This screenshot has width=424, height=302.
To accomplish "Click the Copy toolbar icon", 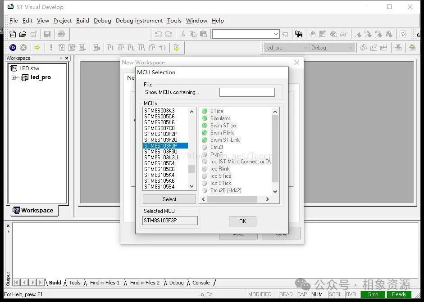I will tap(193, 34).
